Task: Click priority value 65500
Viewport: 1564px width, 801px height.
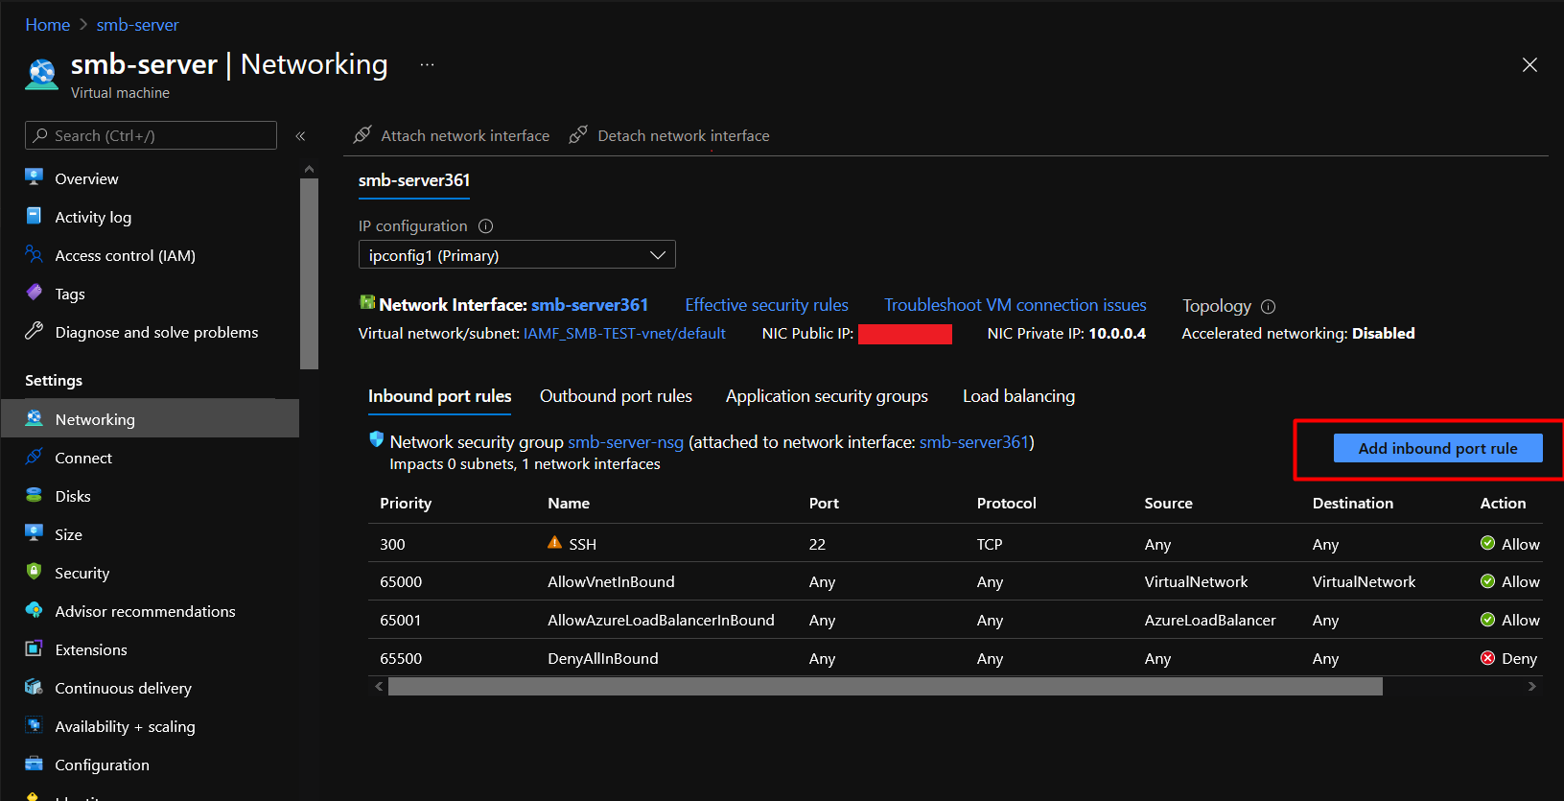Action: [401, 659]
